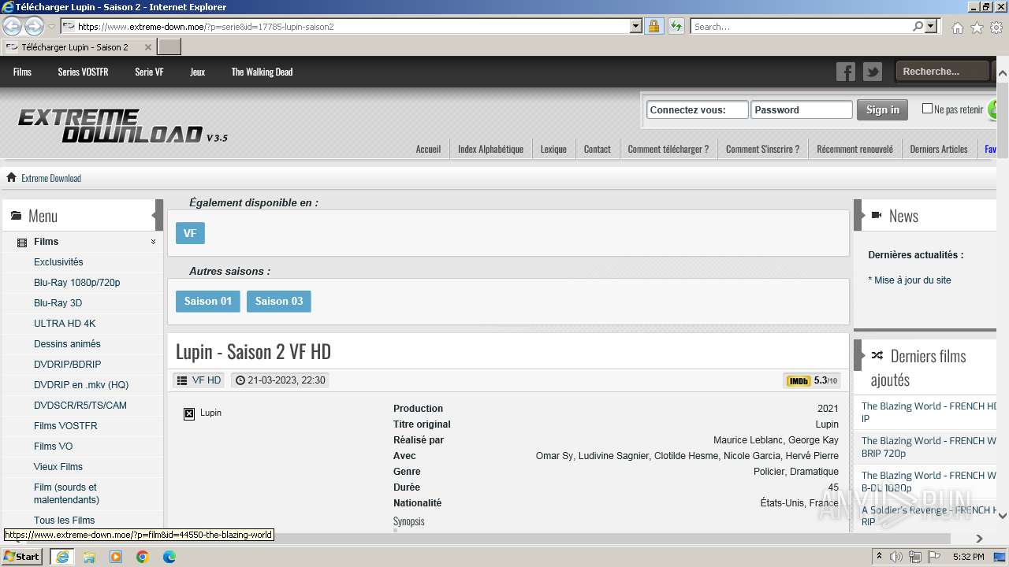Screen dimensions: 1009x567
Task: Launch Edge from the taskbar
Action: click(169, 557)
